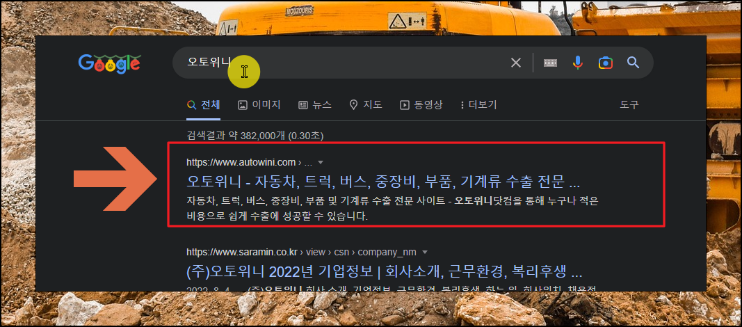The image size is (742, 327).
Task: Switch to the 이미지 tab
Action: (x=259, y=105)
